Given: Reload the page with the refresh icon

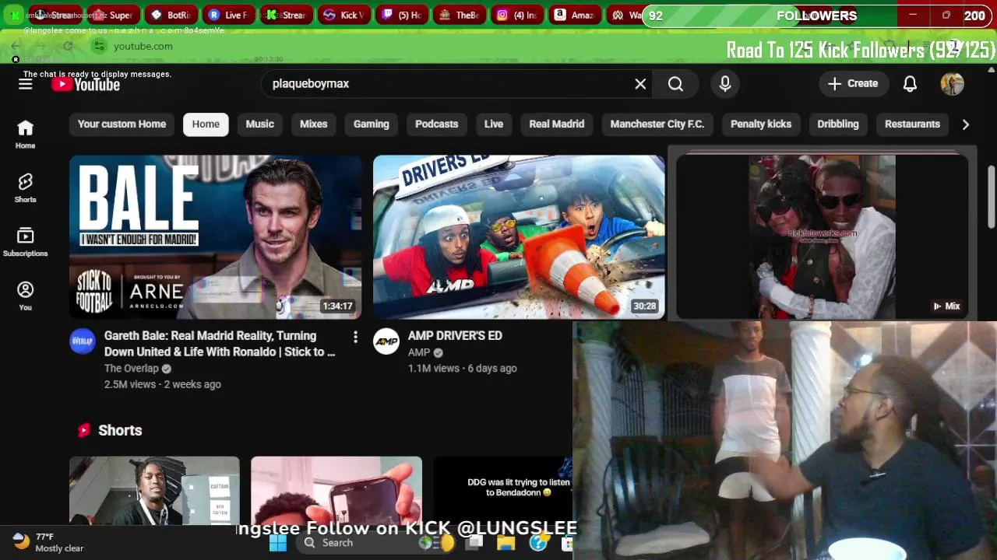Looking at the screenshot, I should click(68, 47).
